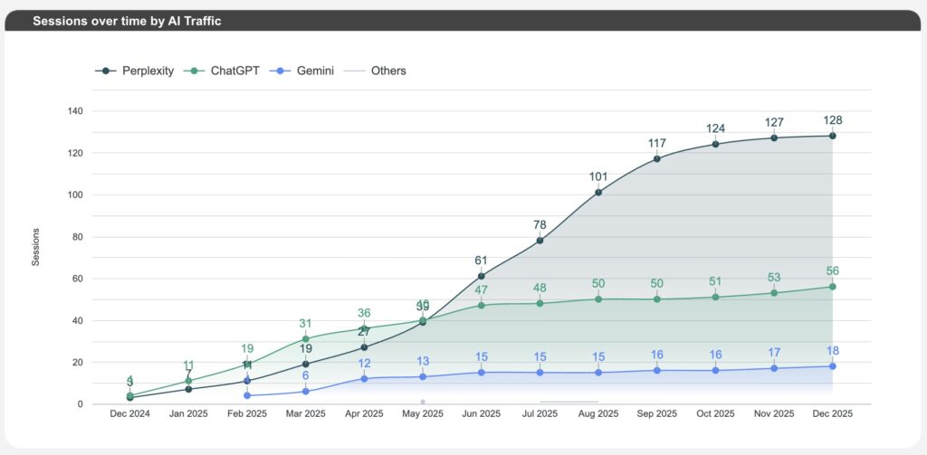
Task: Toggle the Gemini series in the legend
Action: pyautogui.click(x=301, y=71)
